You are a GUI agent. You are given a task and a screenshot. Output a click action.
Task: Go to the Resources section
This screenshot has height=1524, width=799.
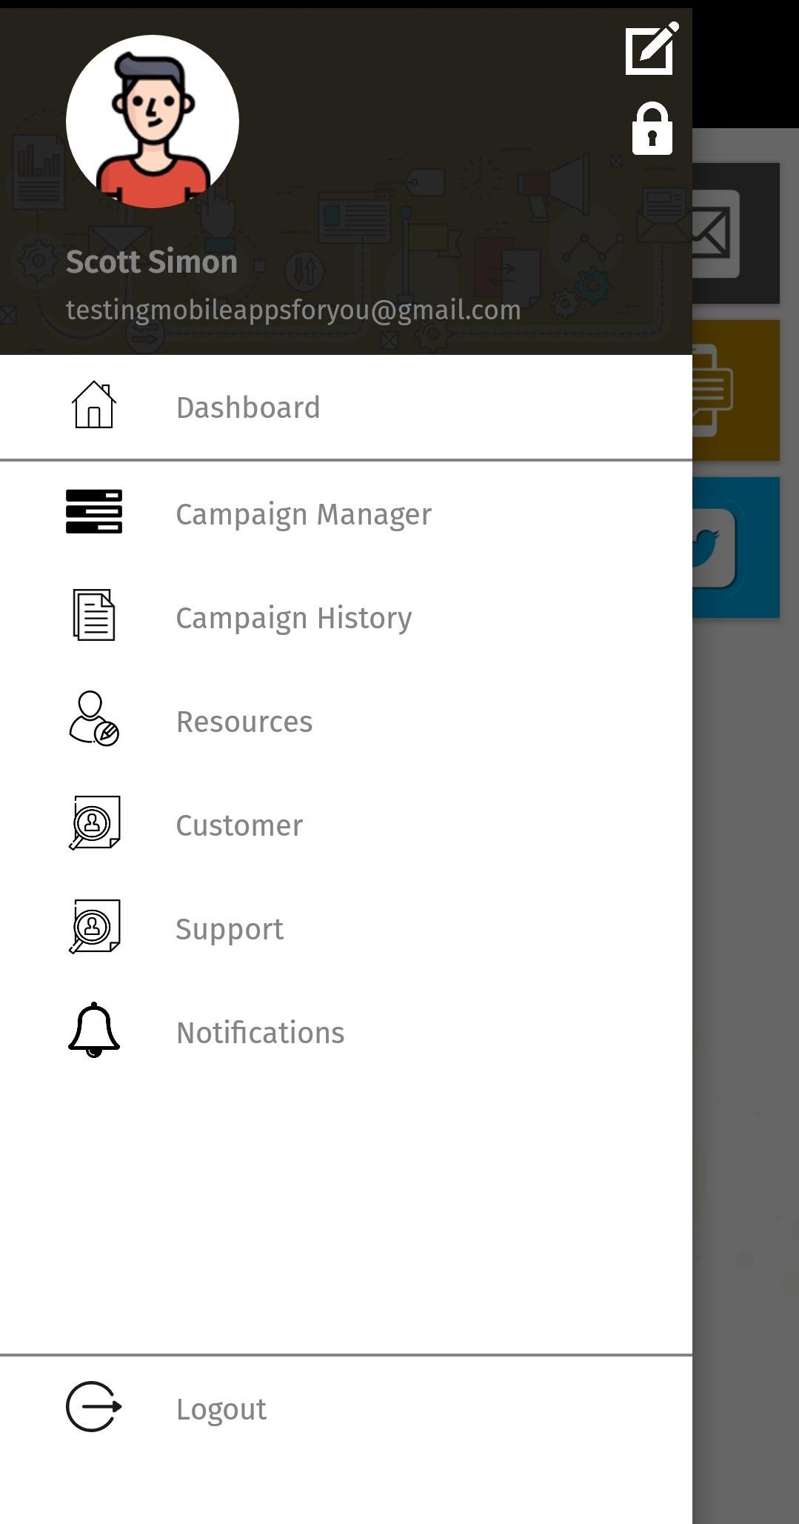[244, 722]
